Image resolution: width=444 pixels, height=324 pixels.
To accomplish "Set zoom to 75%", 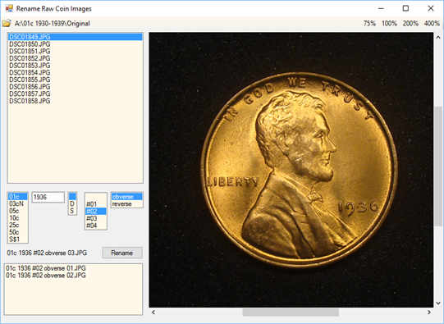I will (369, 24).
